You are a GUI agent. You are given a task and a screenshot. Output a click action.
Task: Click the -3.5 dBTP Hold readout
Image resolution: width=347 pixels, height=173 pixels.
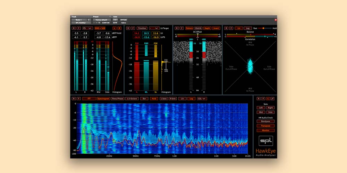tap(76, 33)
